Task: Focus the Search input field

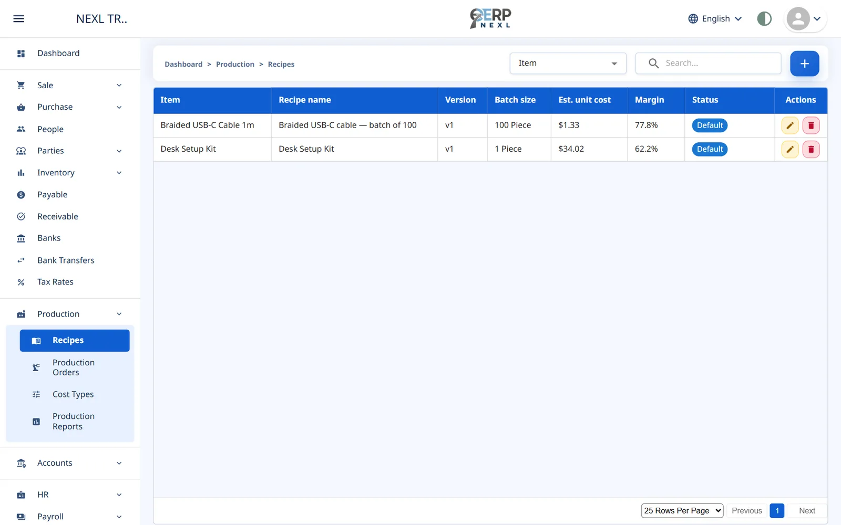Action: click(708, 63)
